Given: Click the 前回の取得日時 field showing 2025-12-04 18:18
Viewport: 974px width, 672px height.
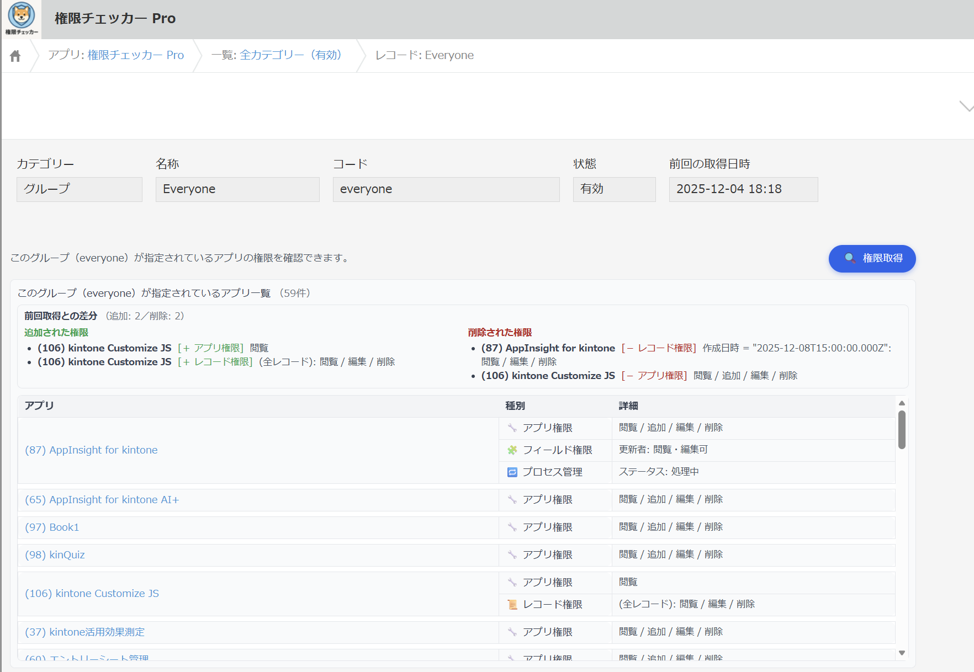Looking at the screenshot, I should [744, 189].
